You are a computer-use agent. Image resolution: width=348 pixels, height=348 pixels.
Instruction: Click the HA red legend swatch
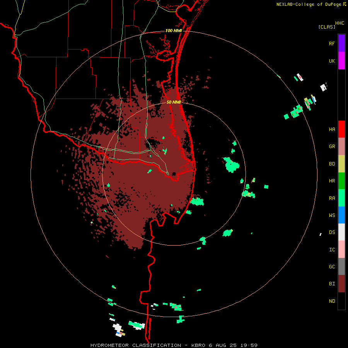coord(341,129)
